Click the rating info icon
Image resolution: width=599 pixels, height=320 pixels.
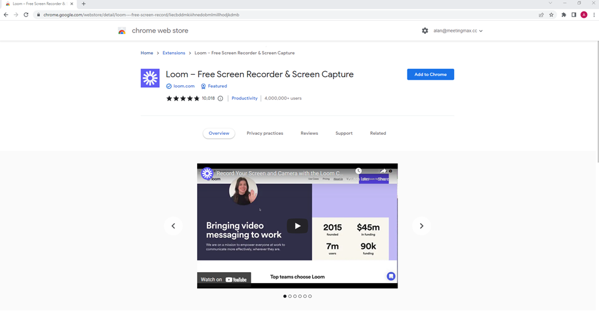(221, 99)
